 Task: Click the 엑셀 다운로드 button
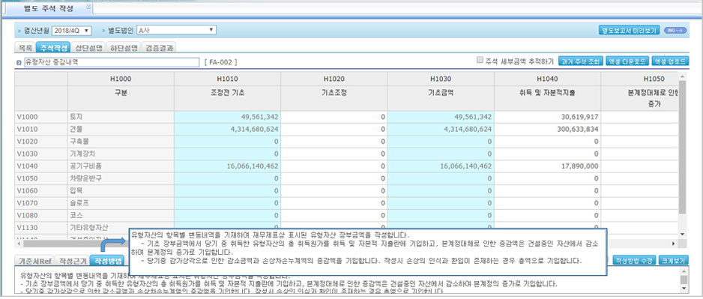coord(627,61)
